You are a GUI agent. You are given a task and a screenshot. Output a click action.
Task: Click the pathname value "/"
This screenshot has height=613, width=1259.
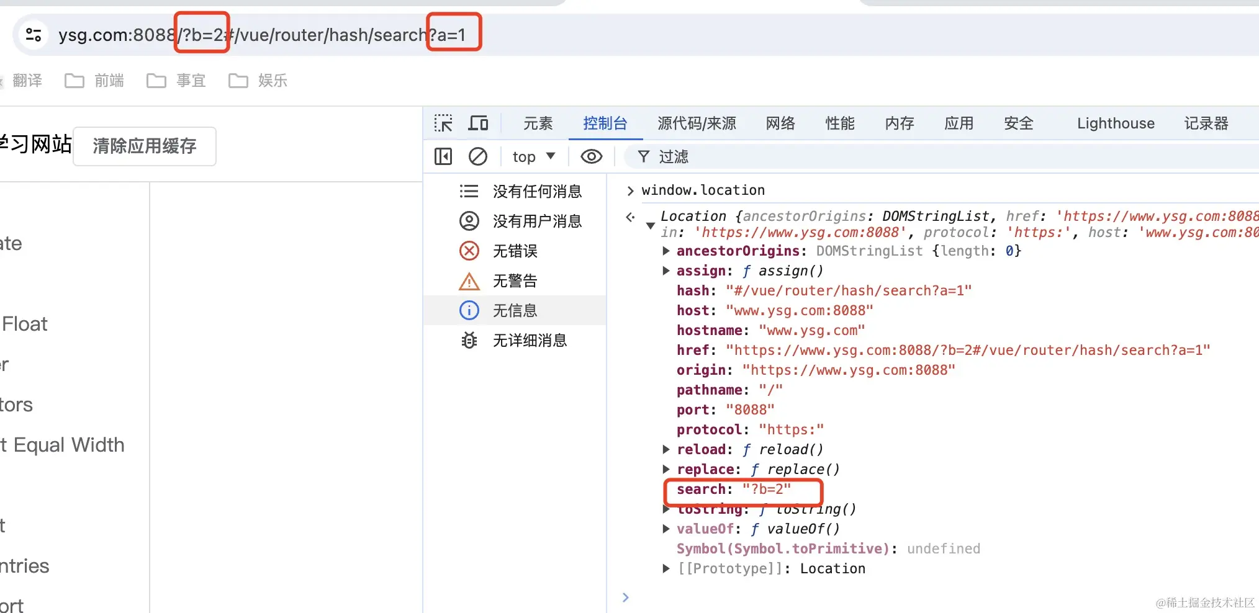pos(770,390)
